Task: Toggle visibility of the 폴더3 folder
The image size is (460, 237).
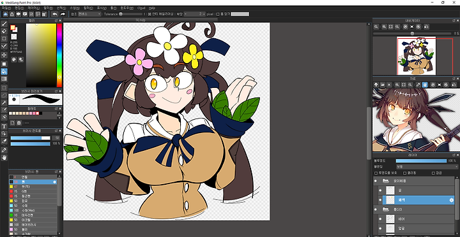Action: click(x=375, y=210)
